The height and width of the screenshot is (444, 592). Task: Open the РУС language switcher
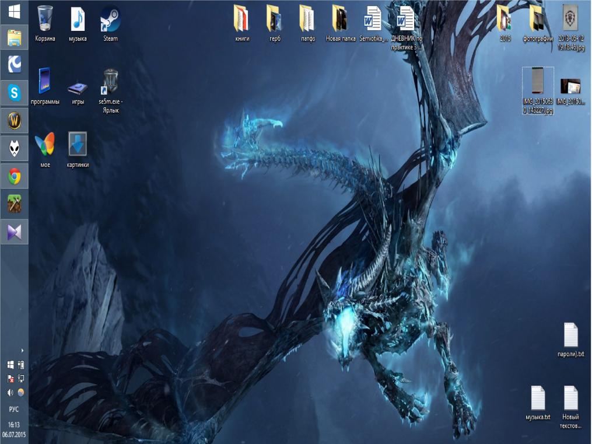coord(14,410)
